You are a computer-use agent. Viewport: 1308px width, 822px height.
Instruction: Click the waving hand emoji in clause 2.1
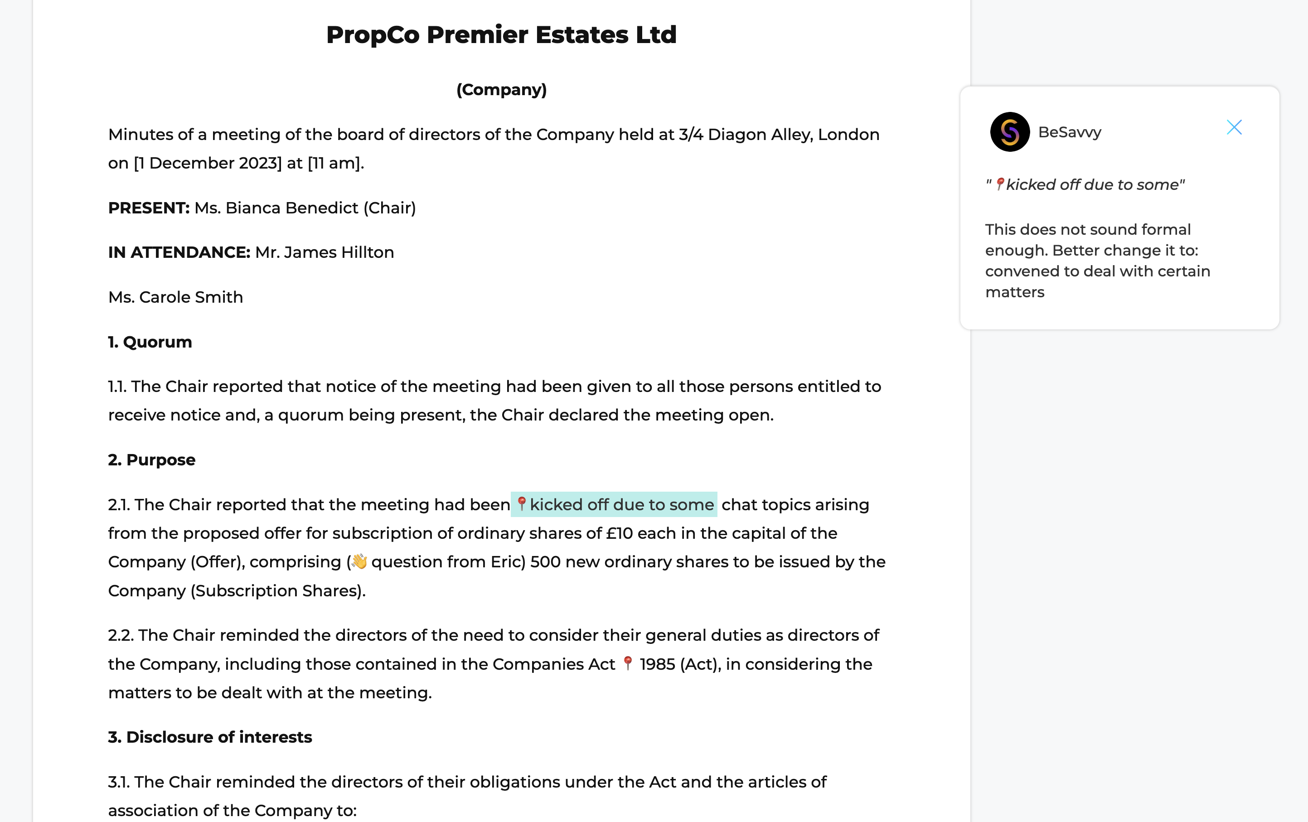click(x=359, y=561)
